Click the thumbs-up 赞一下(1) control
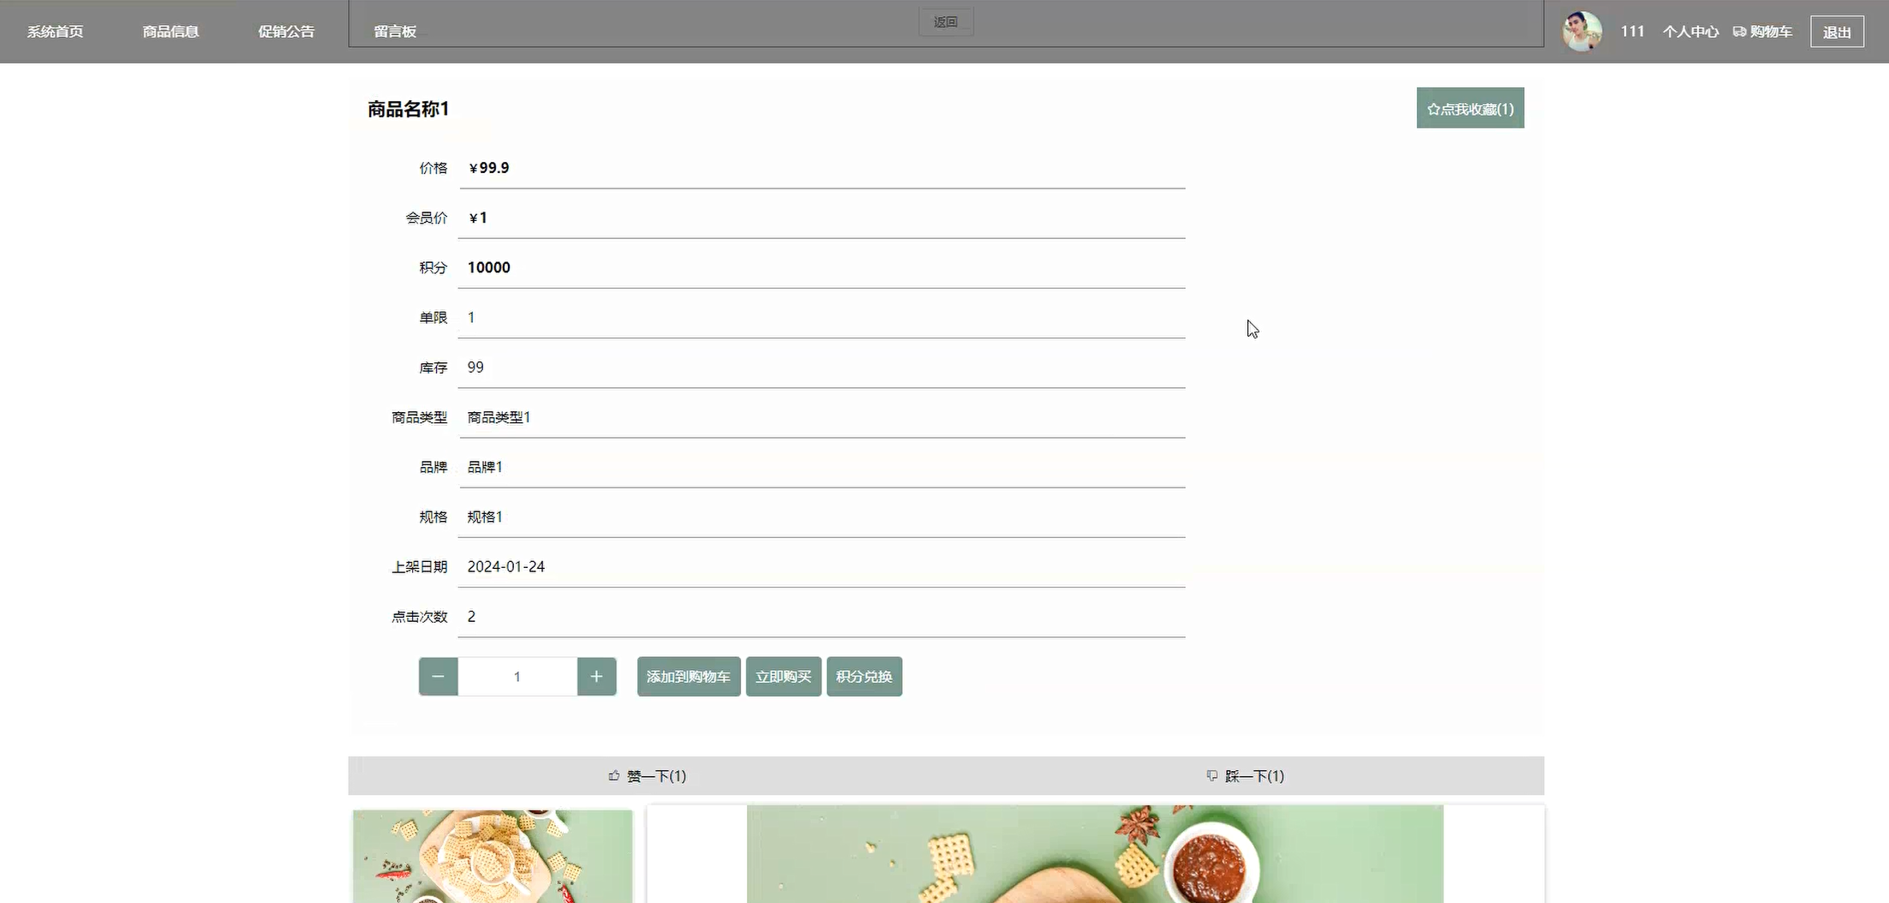Screen dimensions: 1889x903 point(647,776)
